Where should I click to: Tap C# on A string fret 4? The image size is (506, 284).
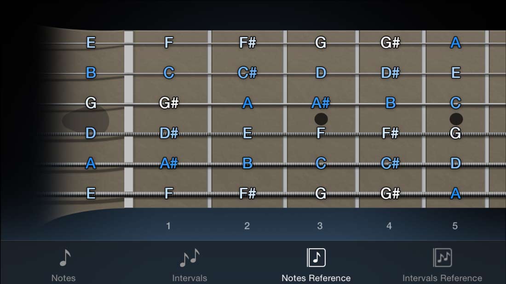coord(391,164)
